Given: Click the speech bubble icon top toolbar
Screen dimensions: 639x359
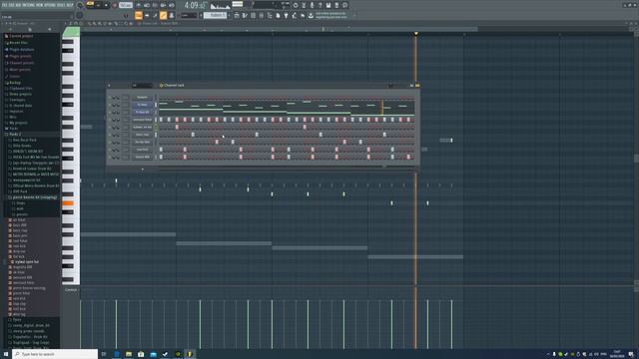Looking at the screenshot, I should pos(344,5).
